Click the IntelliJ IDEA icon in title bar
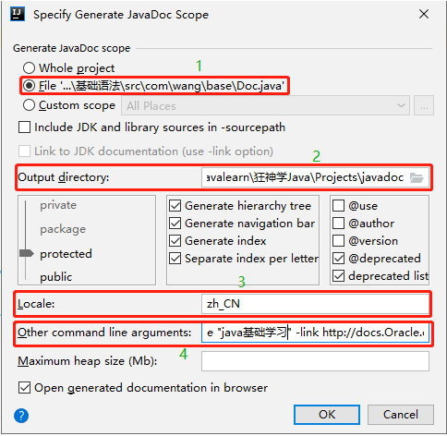The height and width of the screenshot is (436, 447). coord(18,14)
